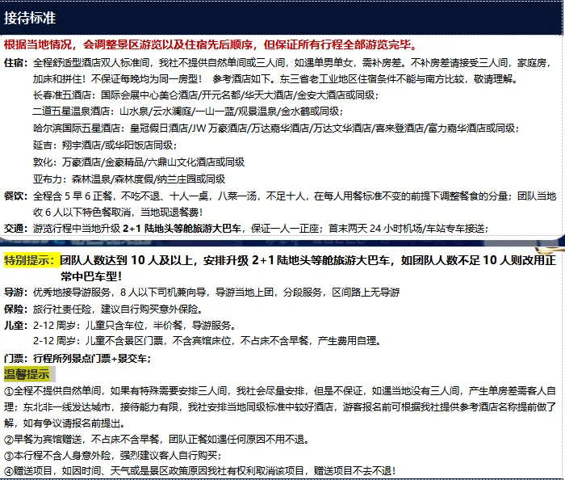This screenshot has height=480, width=565.
Task: Click tip ① 全程不提供自然单间
Action: point(280,390)
